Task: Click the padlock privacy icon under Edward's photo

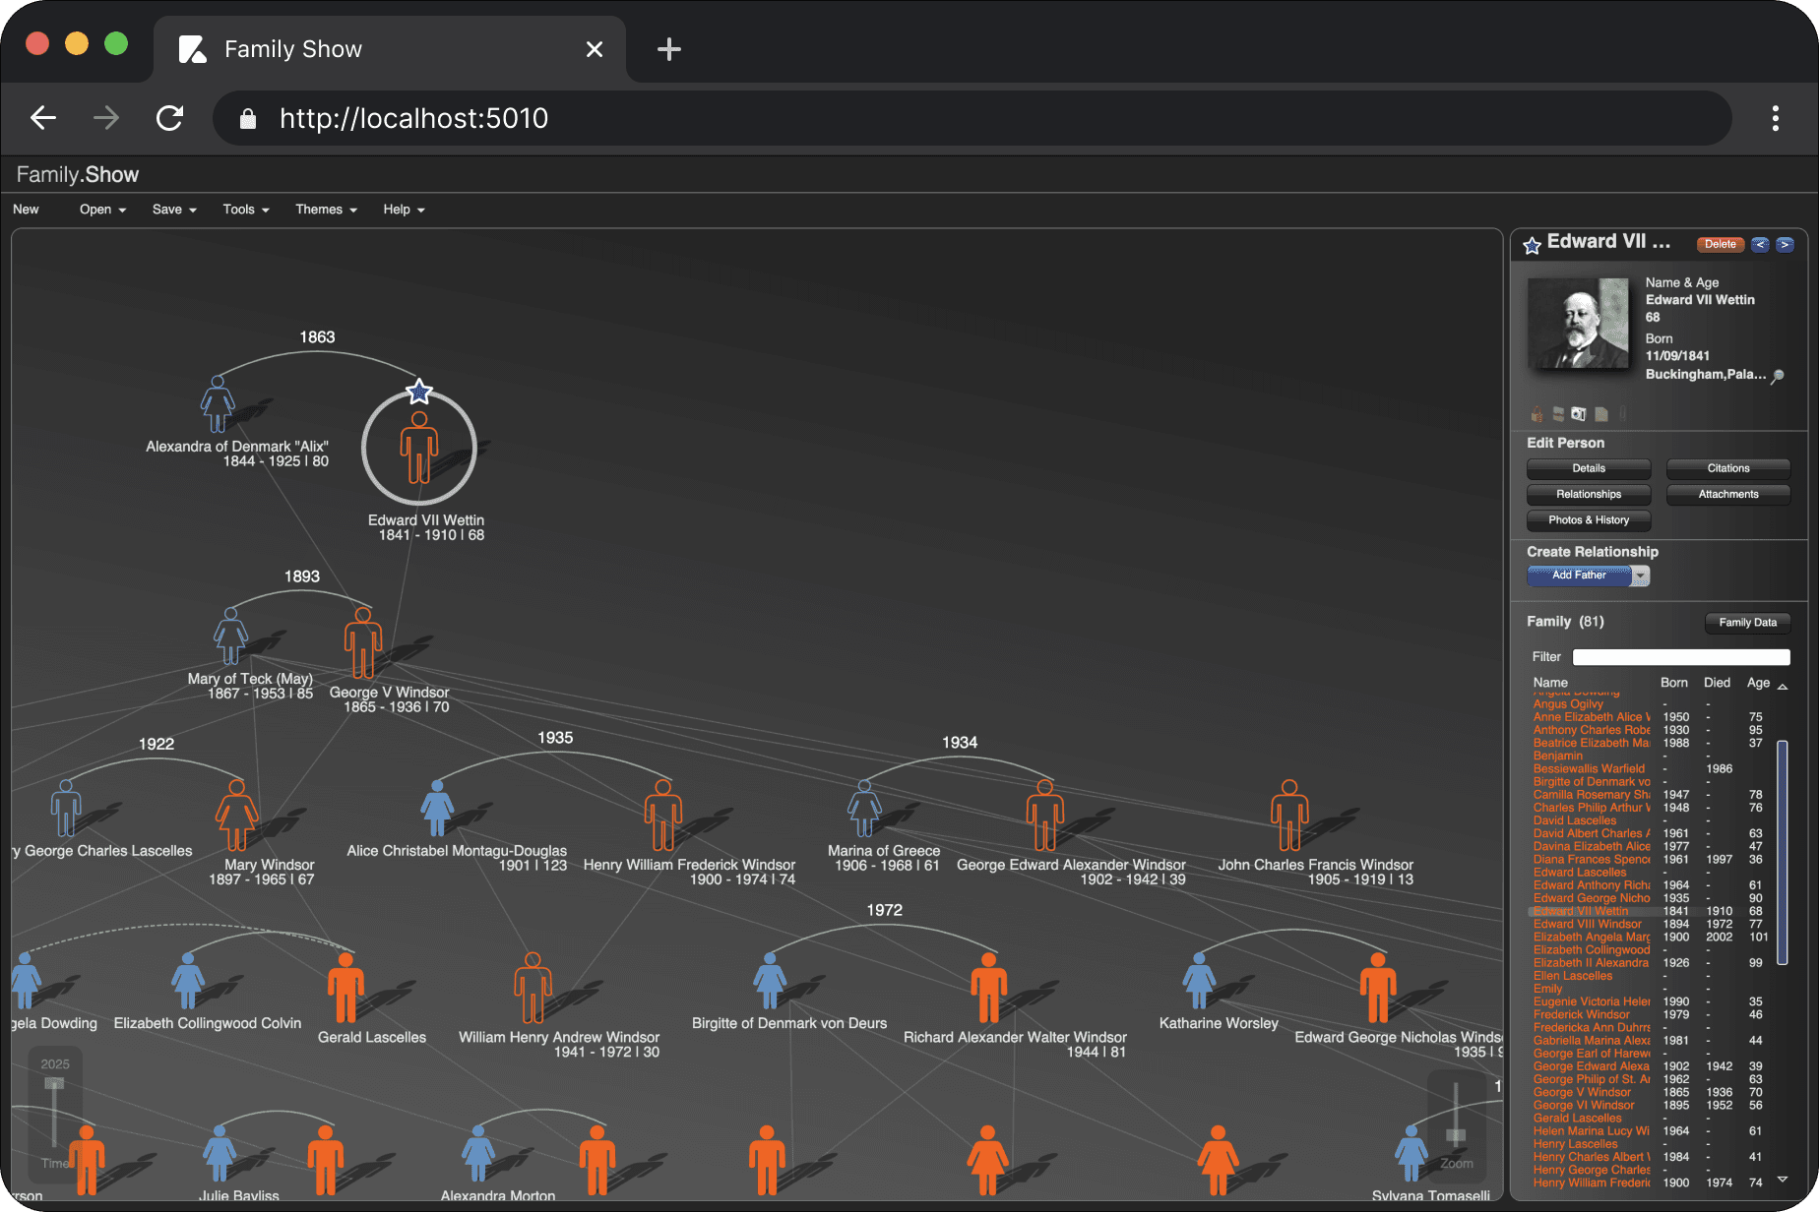Action: tap(1537, 413)
